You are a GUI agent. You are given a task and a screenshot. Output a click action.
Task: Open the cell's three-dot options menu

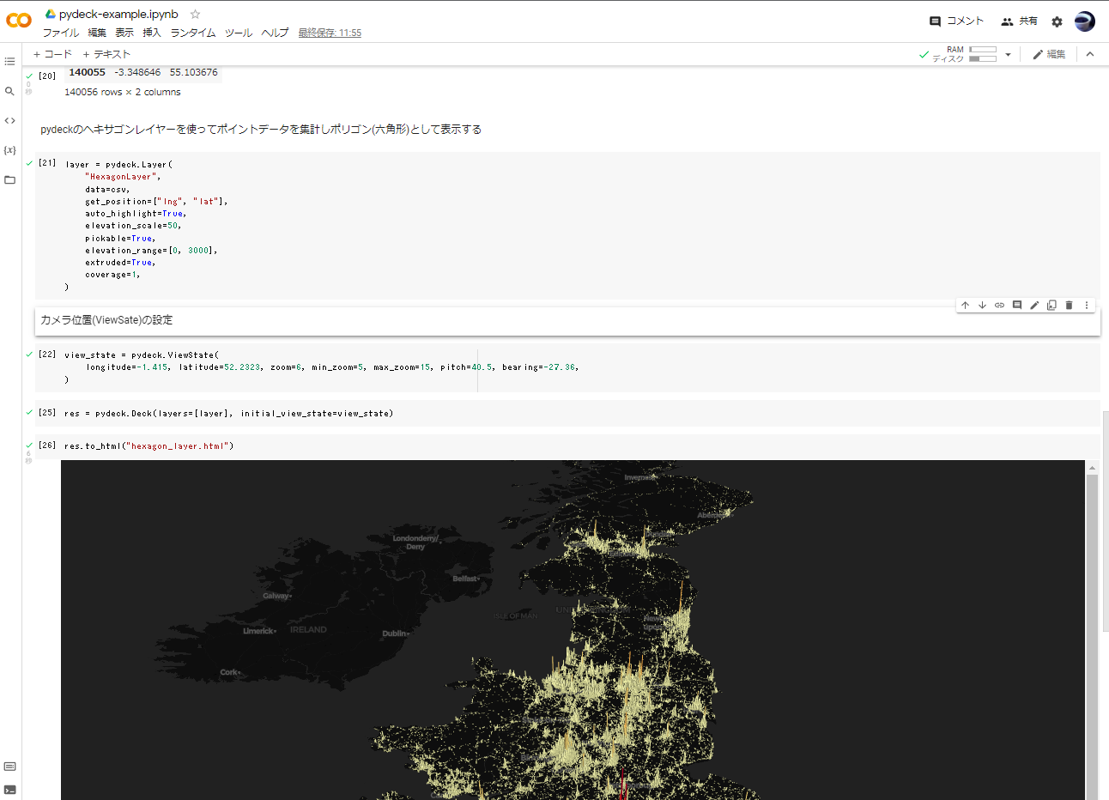click(x=1087, y=305)
